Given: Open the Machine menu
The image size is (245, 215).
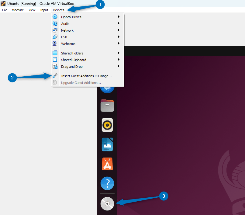Looking at the screenshot, I should click(x=18, y=10).
